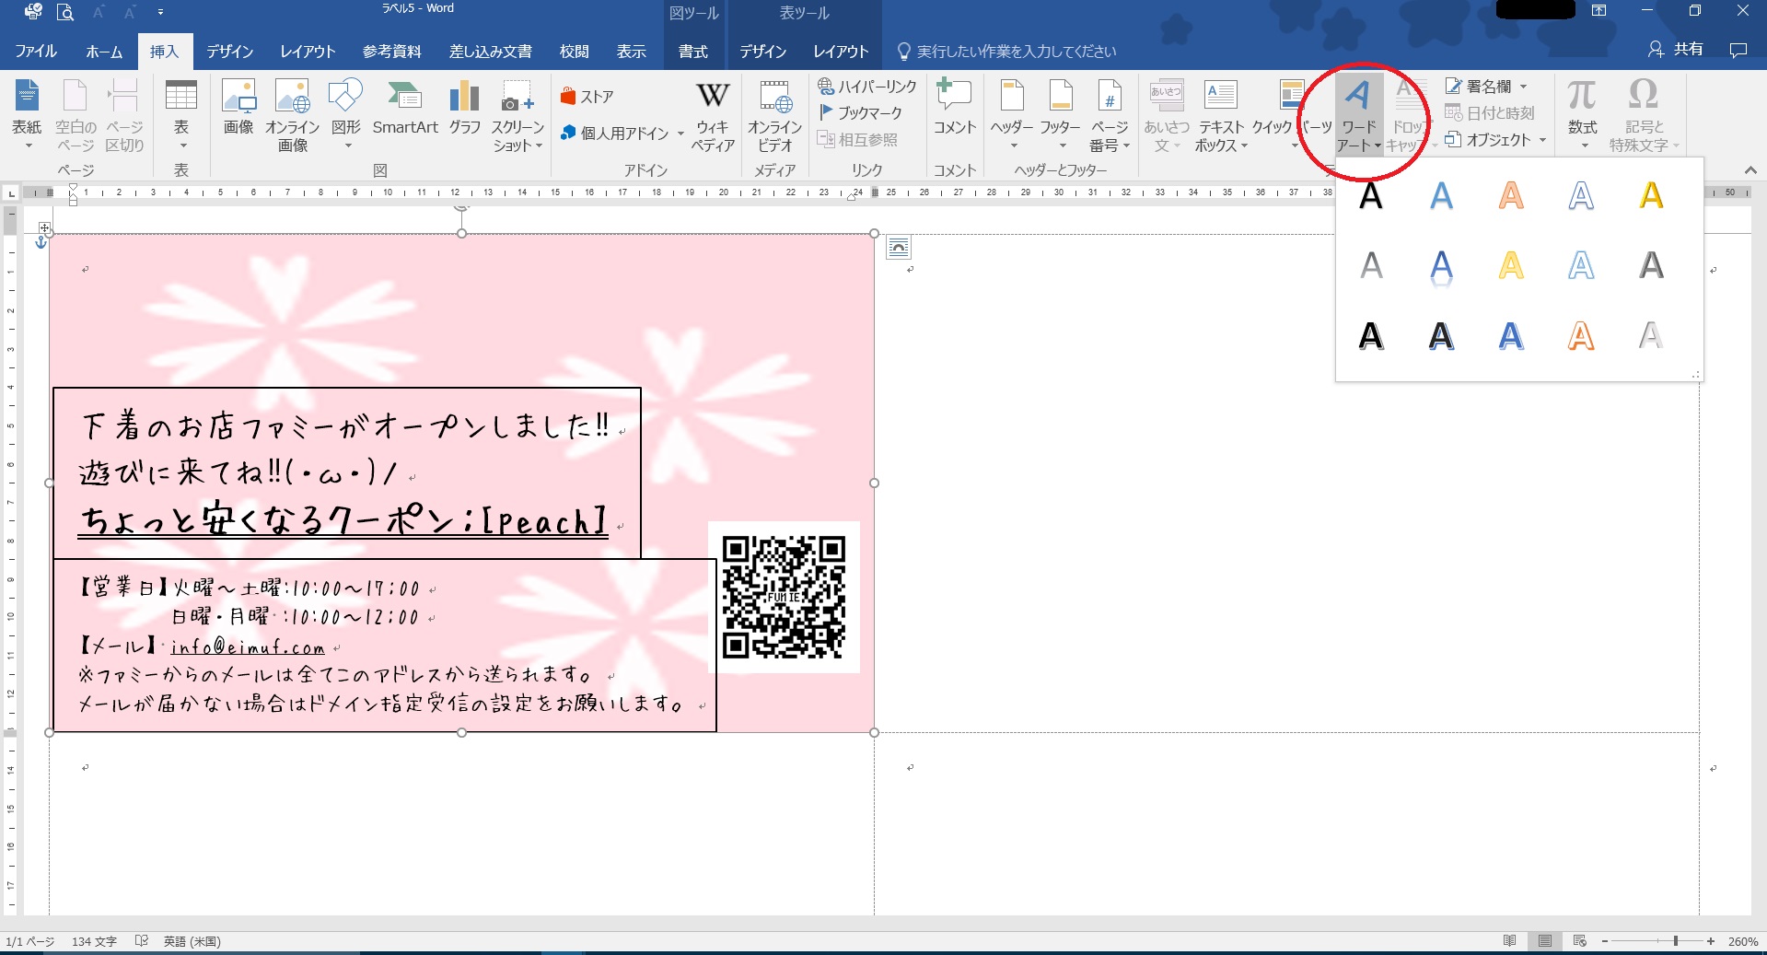Click the ruler tab selector icon

(11, 192)
